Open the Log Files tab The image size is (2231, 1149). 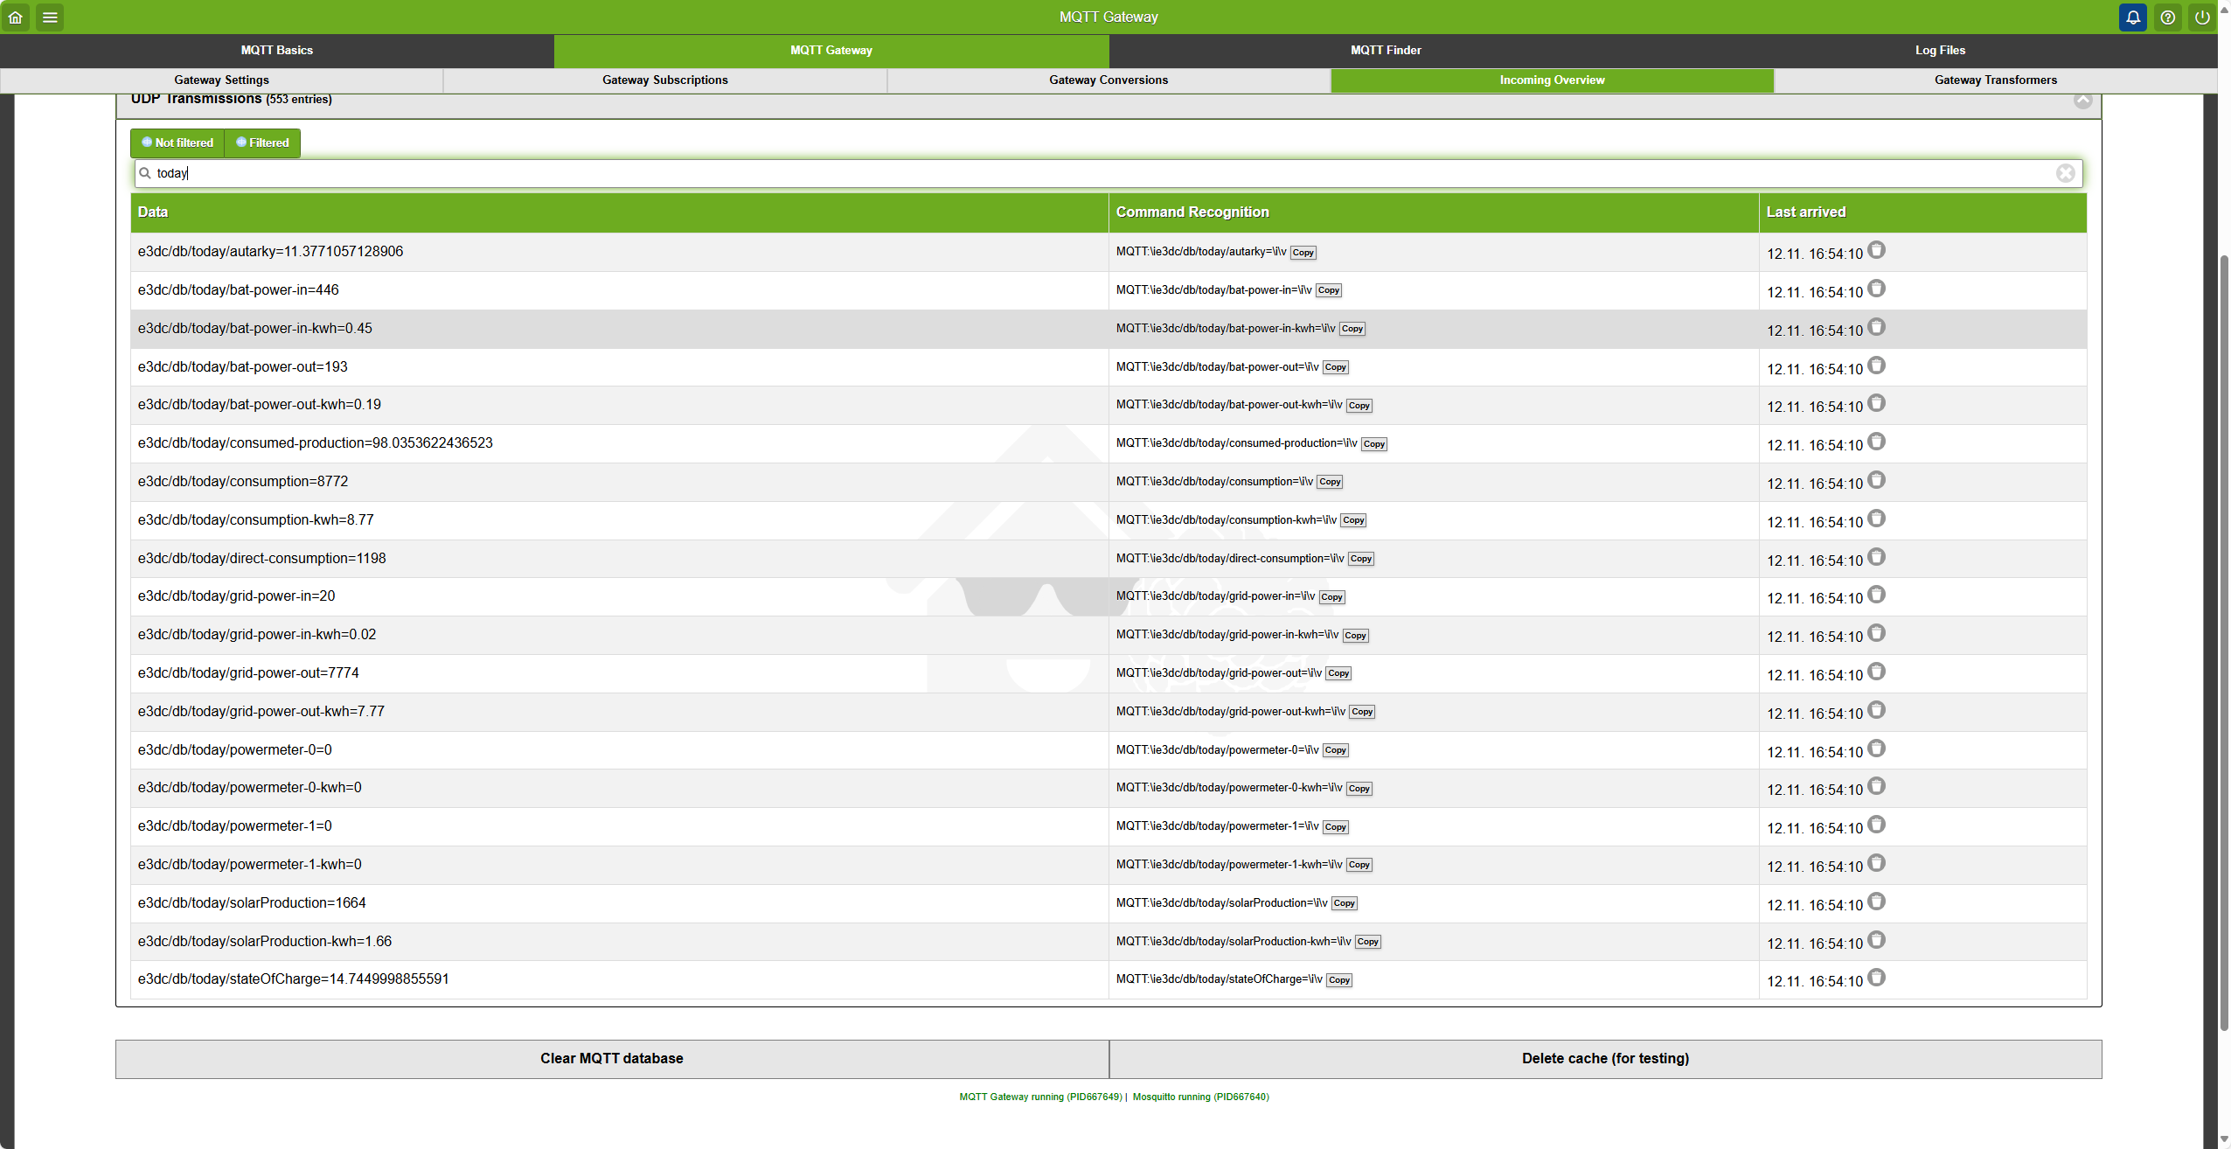[1939, 50]
